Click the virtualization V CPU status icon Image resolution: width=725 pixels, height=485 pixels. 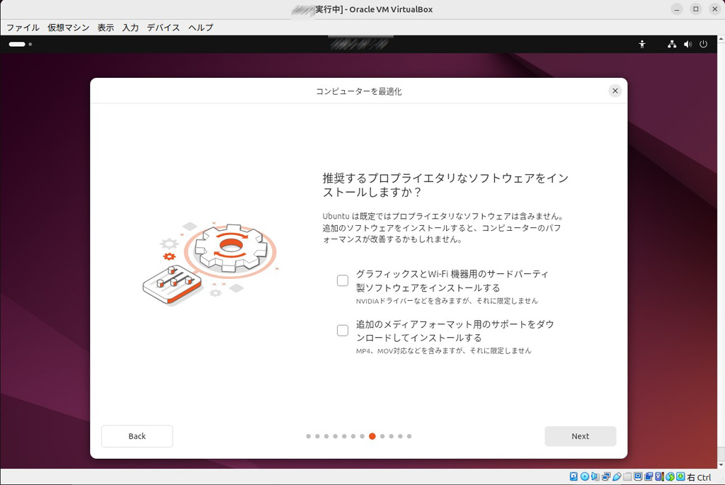pyautogui.click(x=660, y=477)
